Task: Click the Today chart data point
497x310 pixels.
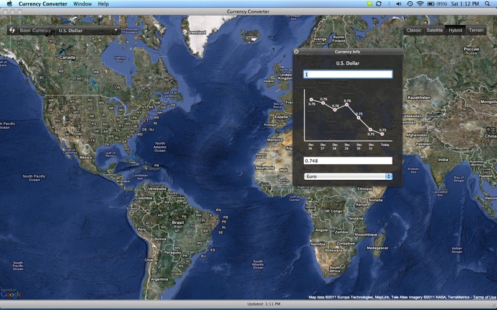Action: tap(382, 134)
